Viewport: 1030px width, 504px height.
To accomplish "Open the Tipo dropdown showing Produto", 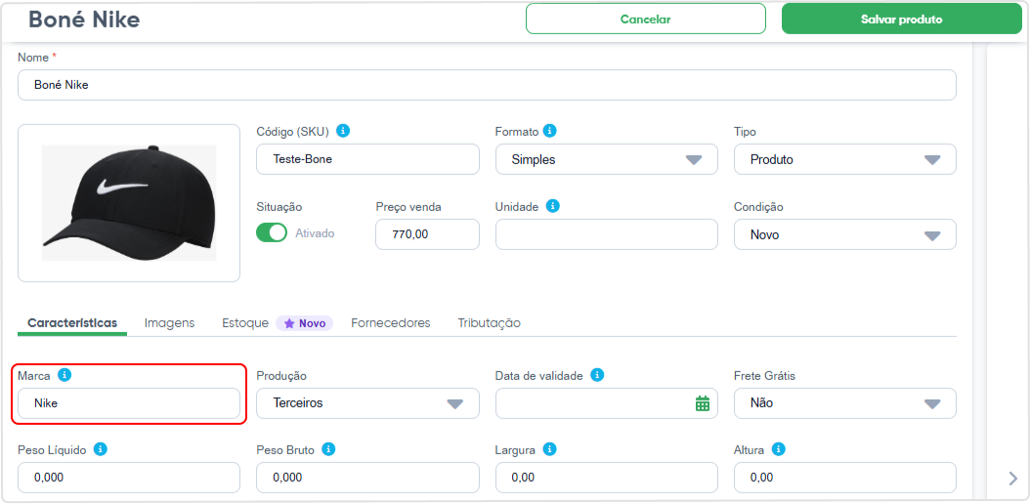I will (844, 159).
